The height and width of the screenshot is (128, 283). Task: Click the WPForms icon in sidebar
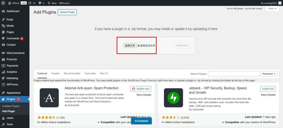pos(3,85)
